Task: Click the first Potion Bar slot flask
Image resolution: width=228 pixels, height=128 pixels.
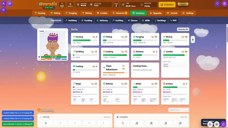Action: click(x=46, y=123)
